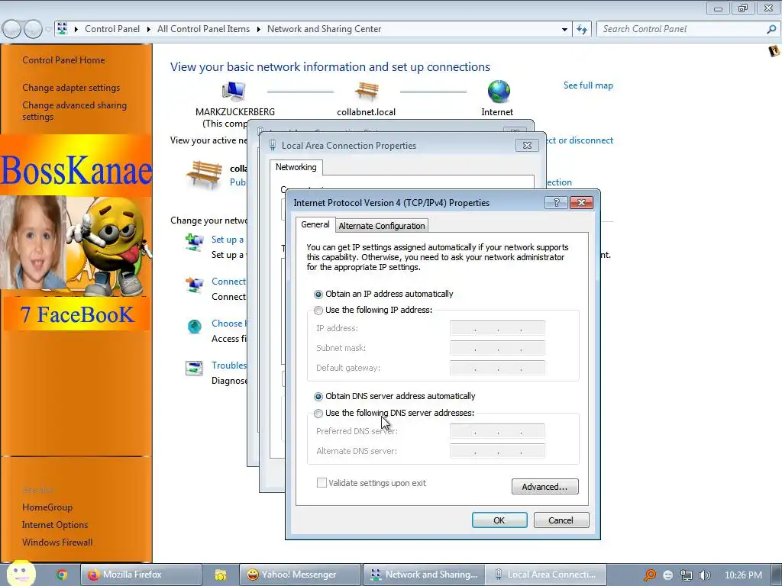Open Change advanced sharing settings link
Screen dimensions: 782x586
point(74,111)
